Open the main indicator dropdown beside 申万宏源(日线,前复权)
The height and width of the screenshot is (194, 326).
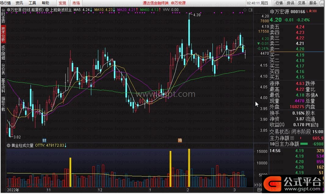(x=47, y=10)
